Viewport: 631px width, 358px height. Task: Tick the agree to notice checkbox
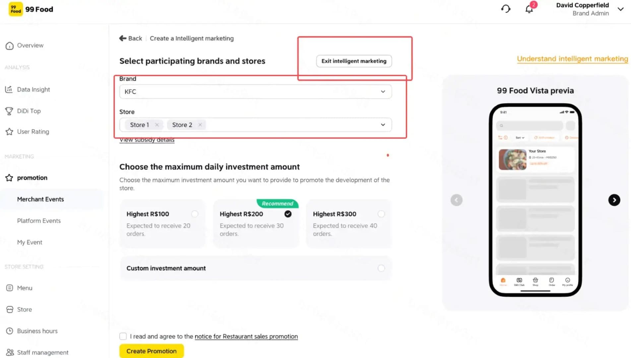point(123,336)
